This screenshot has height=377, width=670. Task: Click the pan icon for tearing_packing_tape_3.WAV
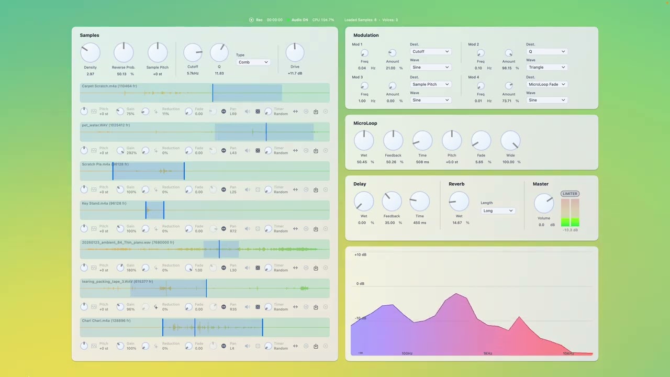click(x=224, y=307)
